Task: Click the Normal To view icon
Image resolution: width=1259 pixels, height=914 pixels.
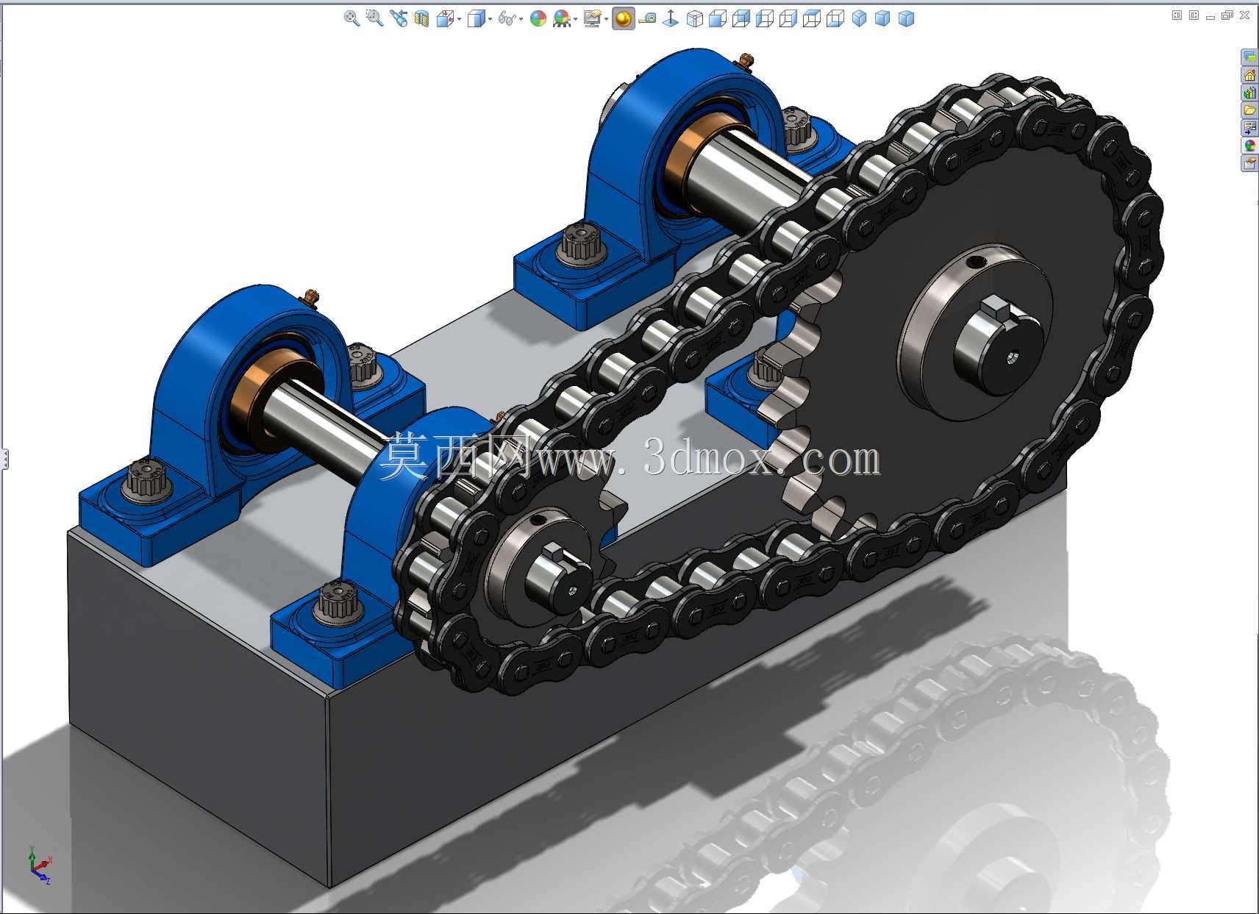Action: (x=670, y=18)
